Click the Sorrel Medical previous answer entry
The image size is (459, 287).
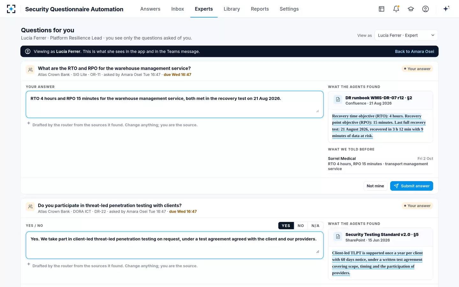(380, 164)
